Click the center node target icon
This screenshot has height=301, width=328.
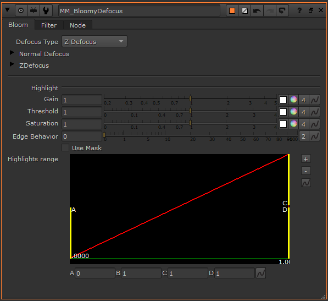coord(21,10)
